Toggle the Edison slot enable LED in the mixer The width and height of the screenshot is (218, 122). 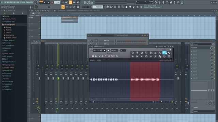click(214, 48)
